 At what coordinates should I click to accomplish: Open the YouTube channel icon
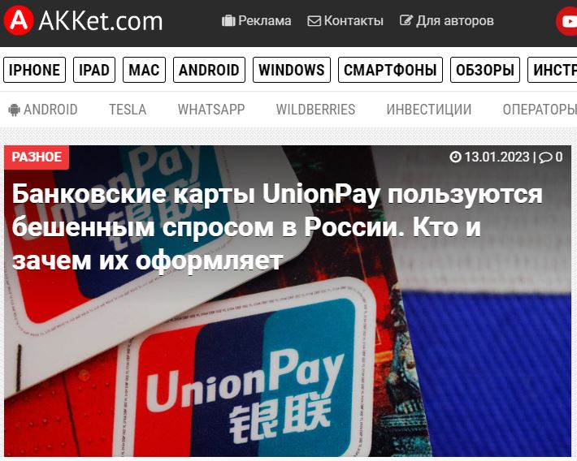tap(566, 21)
